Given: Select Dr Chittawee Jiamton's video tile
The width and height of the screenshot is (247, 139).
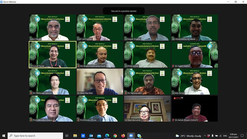Looking at the screenshot, I should 53,82.
